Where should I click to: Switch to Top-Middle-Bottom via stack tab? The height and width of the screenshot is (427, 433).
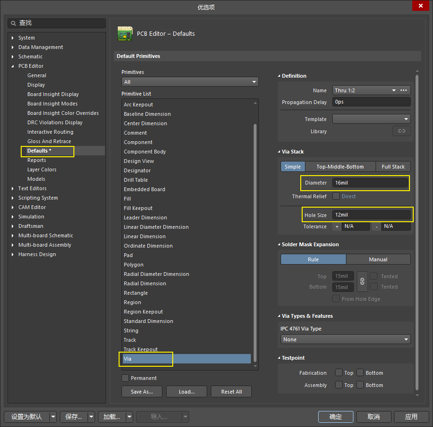[340, 167]
